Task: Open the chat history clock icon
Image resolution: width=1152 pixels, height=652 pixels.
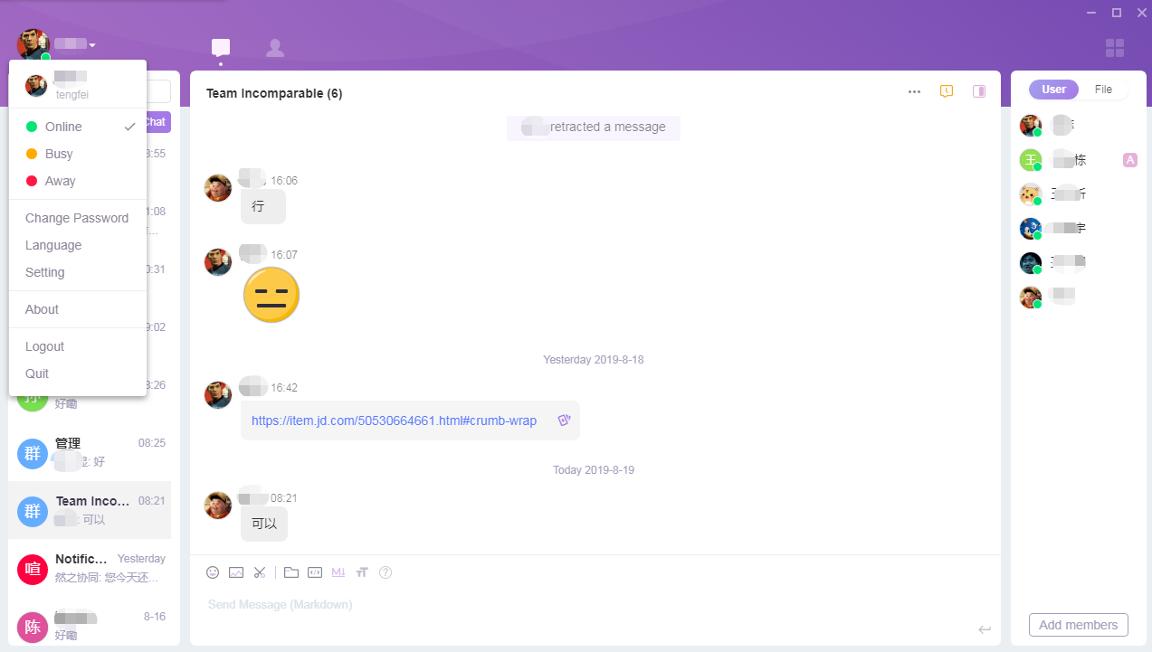Action: click(947, 91)
